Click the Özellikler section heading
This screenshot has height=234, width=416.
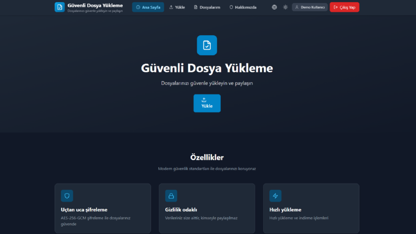tap(207, 157)
